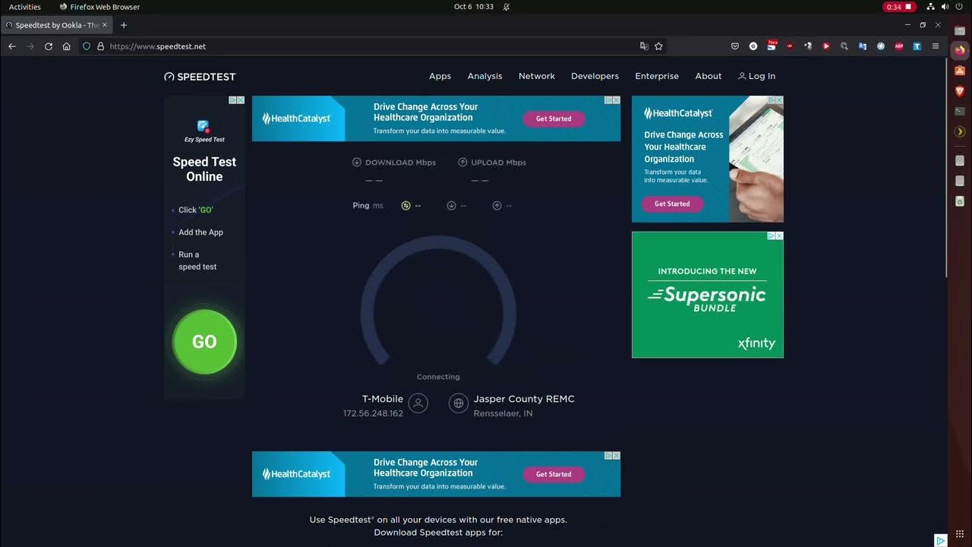Click the Speedtest logo in header
This screenshot has width=972, height=547.
pyautogui.click(x=200, y=77)
